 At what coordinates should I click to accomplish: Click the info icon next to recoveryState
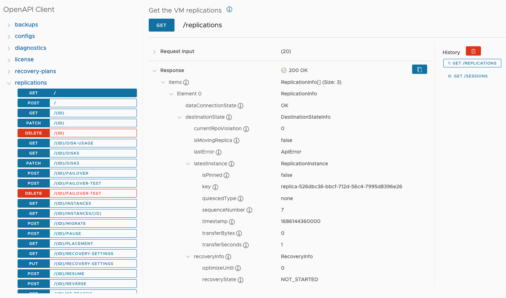[x=240, y=280]
